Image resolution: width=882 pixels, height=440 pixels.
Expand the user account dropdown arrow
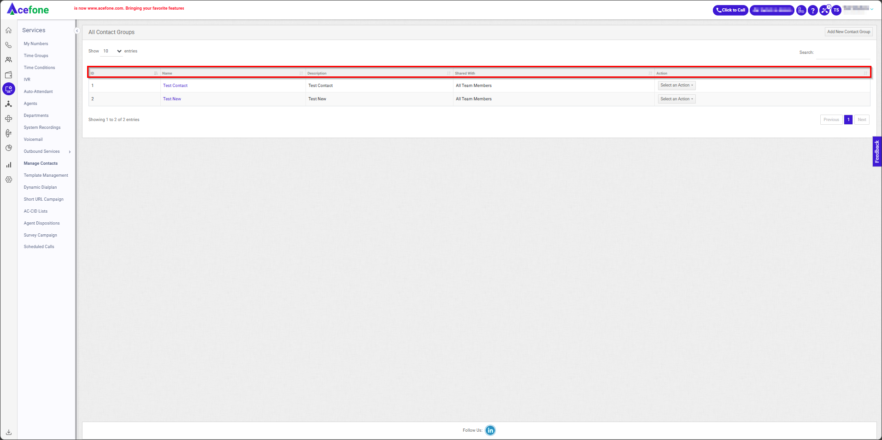872,9
